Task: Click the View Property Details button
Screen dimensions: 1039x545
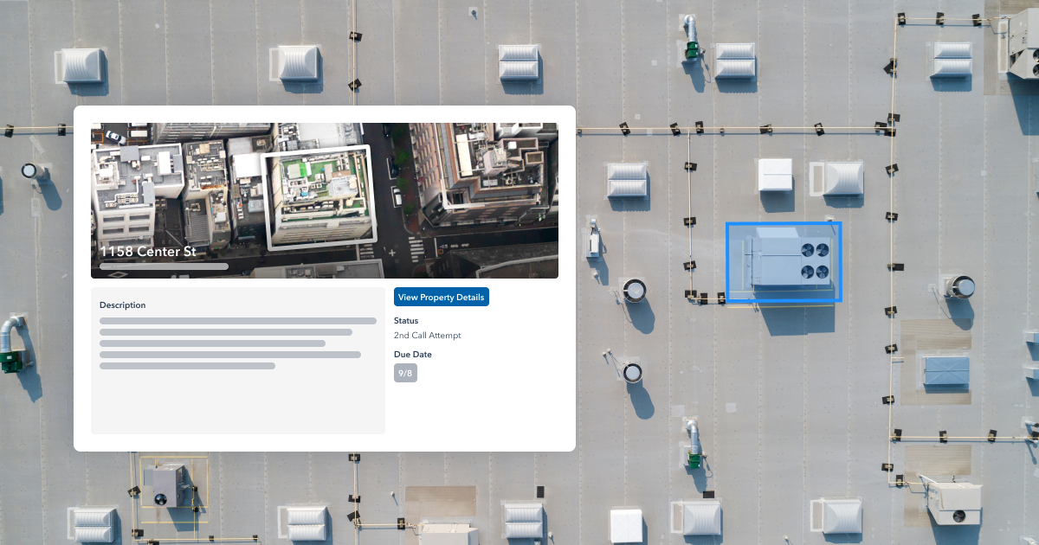Action: pyautogui.click(x=442, y=297)
